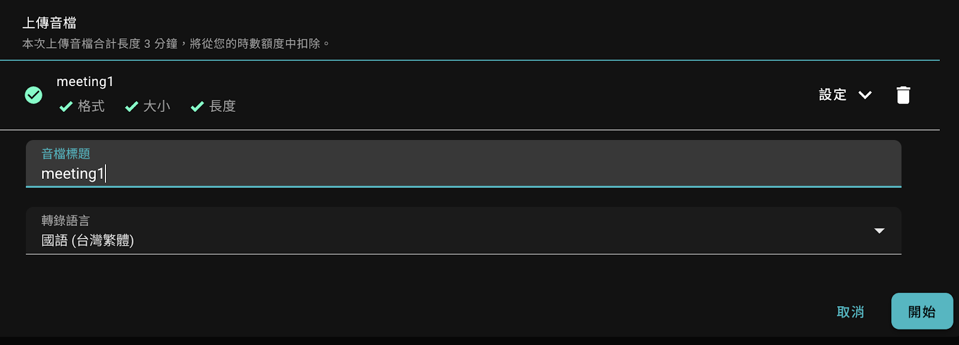Click the meeting1 filename label
This screenshot has width=959, height=345.
[85, 81]
